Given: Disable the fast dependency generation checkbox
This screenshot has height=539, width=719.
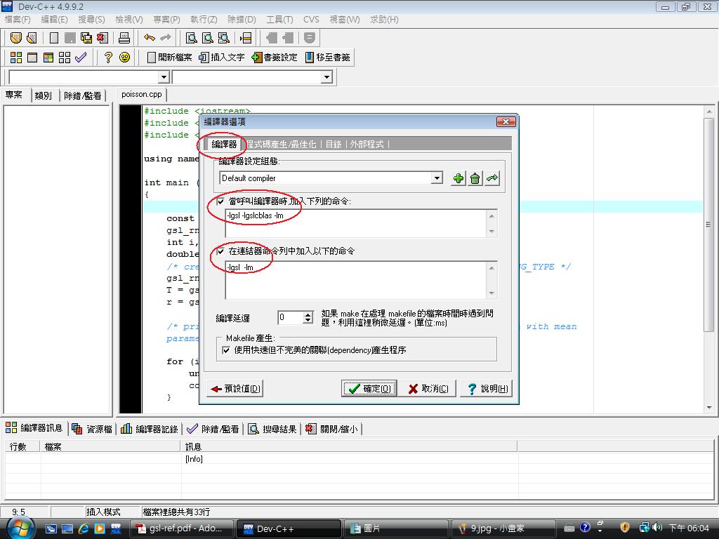Looking at the screenshot, I should [x=226, y=350].
